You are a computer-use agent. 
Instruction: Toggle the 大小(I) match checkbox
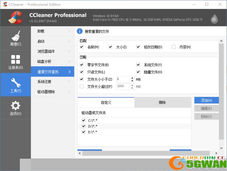point(111,47)
